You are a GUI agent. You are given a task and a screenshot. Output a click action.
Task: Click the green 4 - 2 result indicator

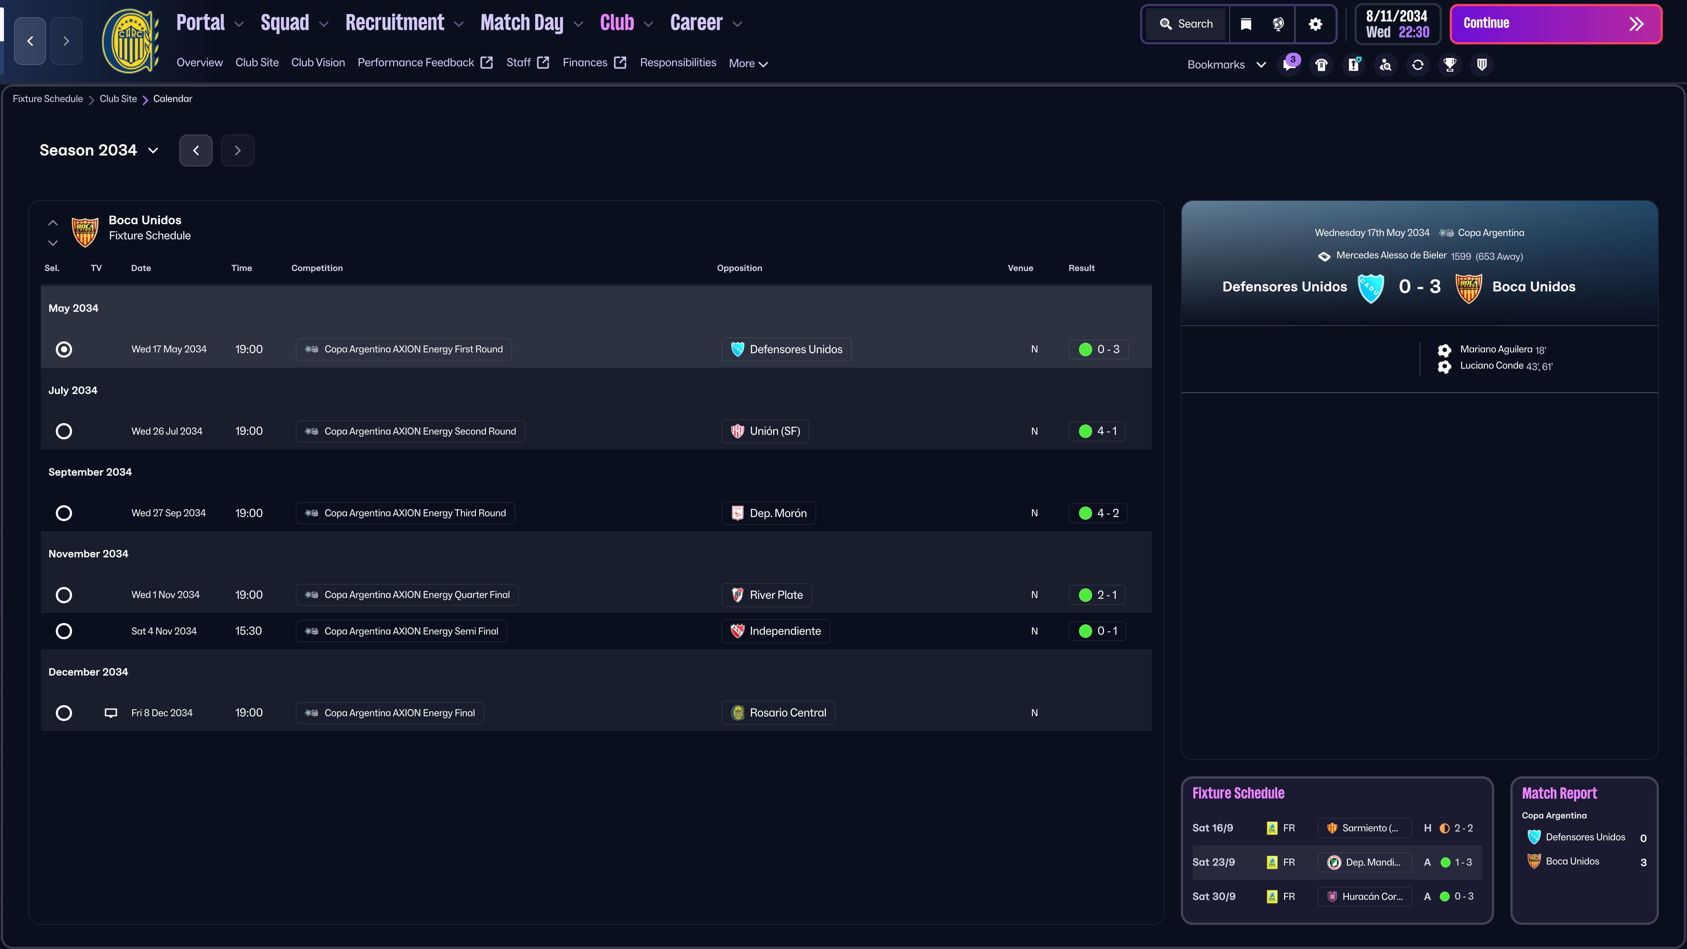[x=1099, y=513]
